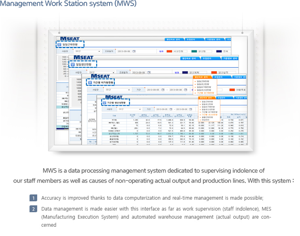Select the 기준정보 관리 tab in the 일일생산현황 window
This screenshot has width=300, height=236.
pos(230,58)
